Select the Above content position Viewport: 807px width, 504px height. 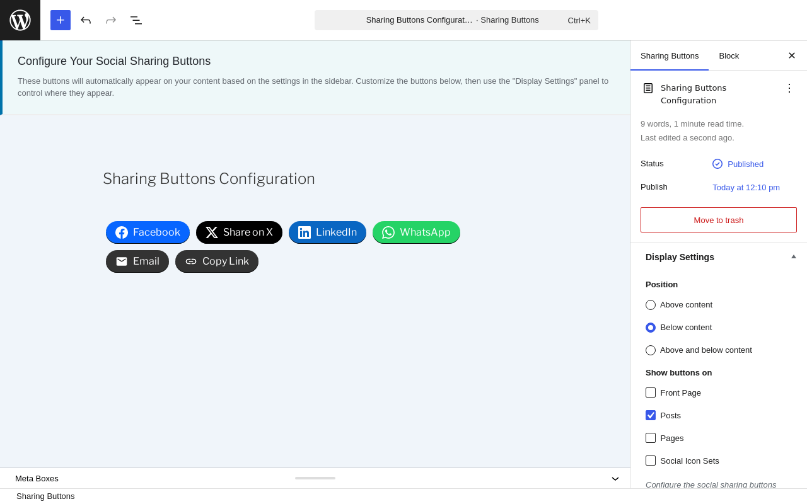coord(651,305)
